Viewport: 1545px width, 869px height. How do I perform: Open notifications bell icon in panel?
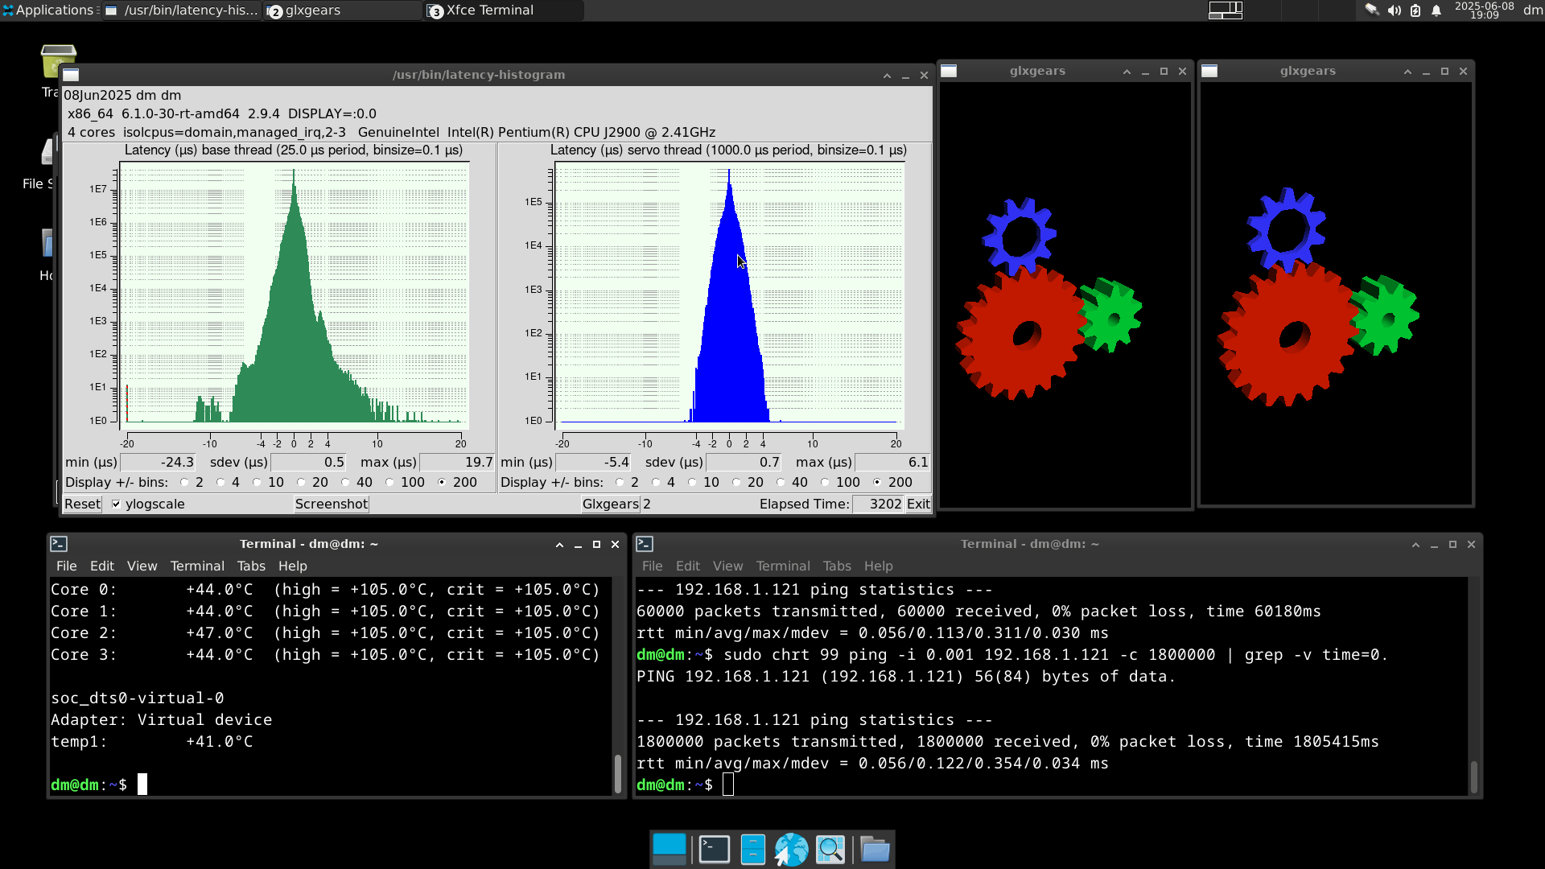(x=1436, y=10)
